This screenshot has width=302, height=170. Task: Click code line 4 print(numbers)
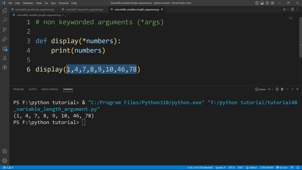(x=78, y=51)
